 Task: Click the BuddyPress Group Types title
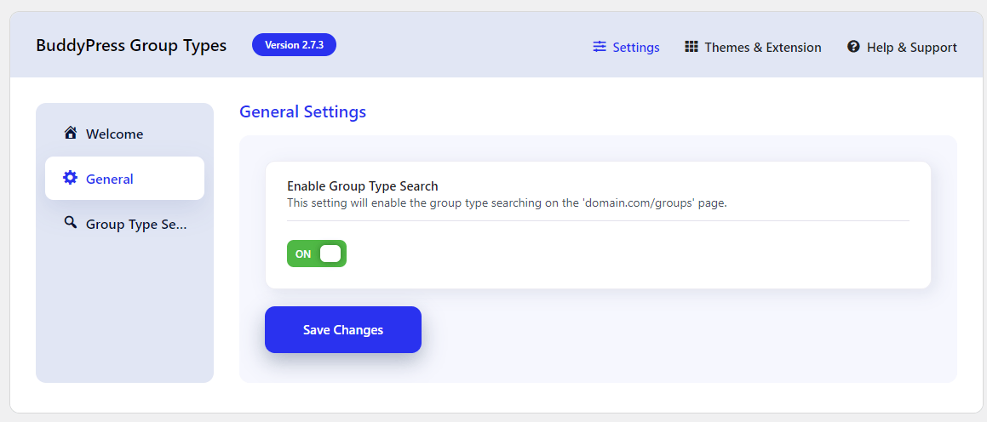tap(131, 46)
